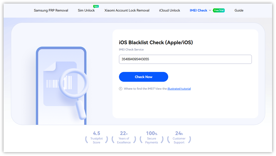This screenshot has height=156, width=276.
Task: Open the Guide page
Action: (239, 10)
